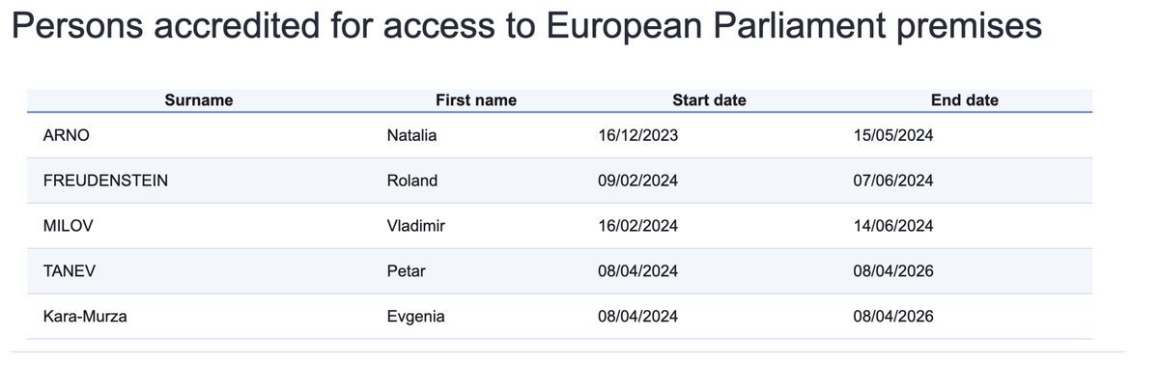Select the ARNO surname cell
Screen dimensions: 1159x365
pos(67,135)
